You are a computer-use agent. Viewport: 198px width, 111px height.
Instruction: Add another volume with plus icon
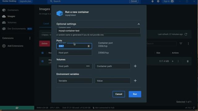tap(135, 66)
